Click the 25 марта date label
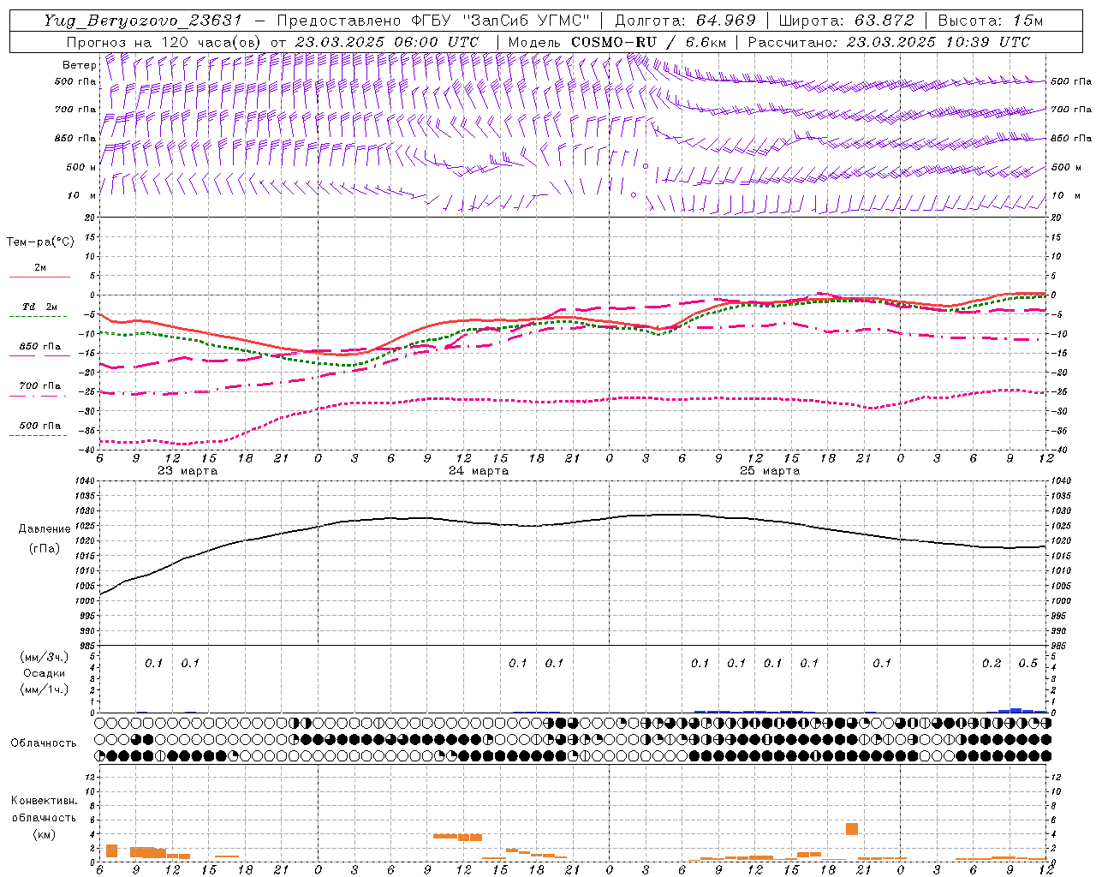1096x877 pixels. (770, 471)
